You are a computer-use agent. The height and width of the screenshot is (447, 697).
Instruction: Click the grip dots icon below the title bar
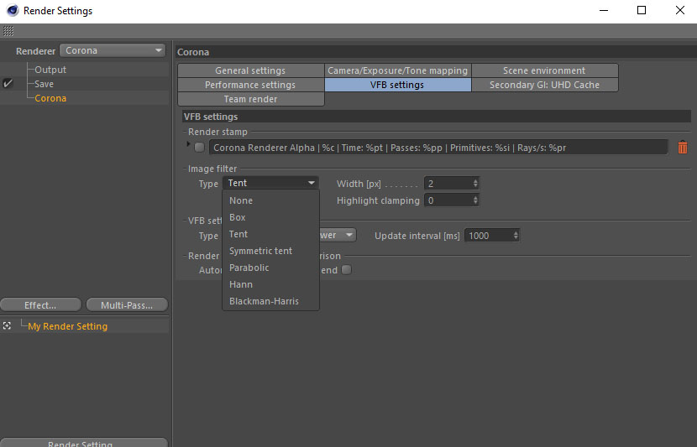[x=8, y=31]
